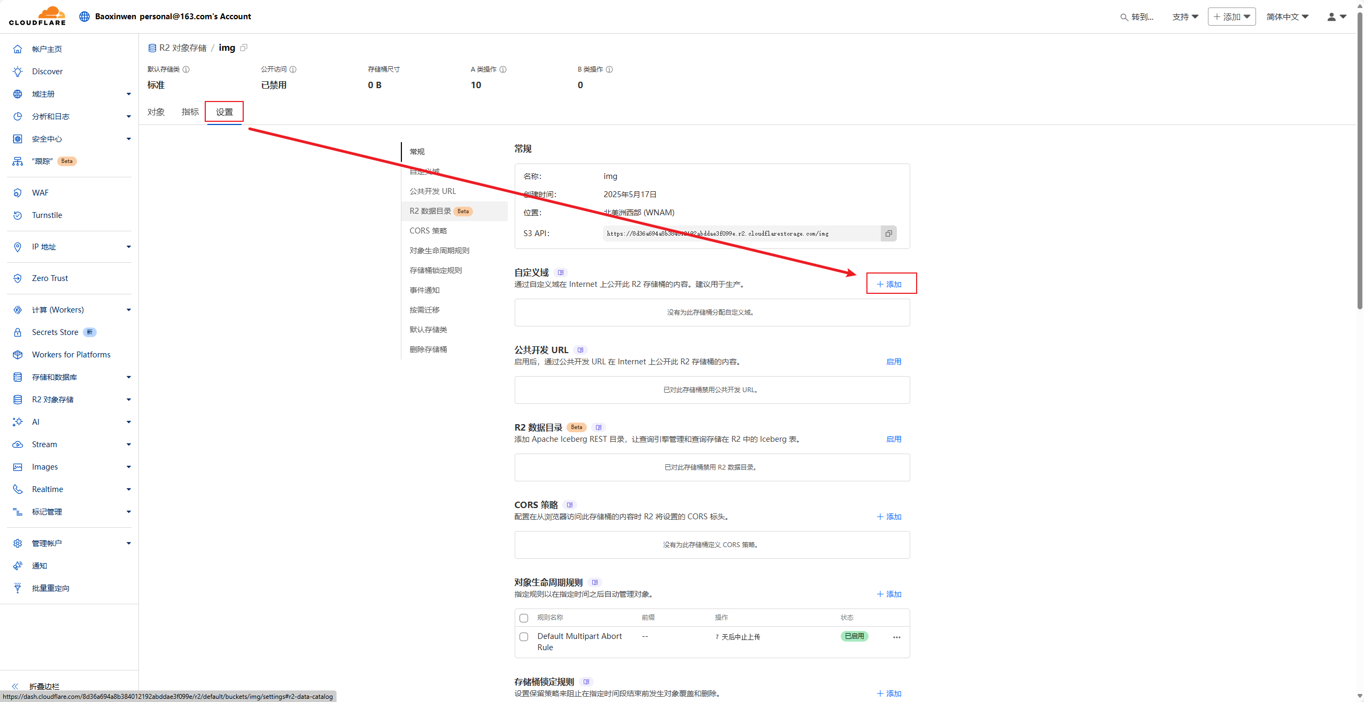
Task: Click the Images icon in sidebar
Action: (x=18, y=467)
